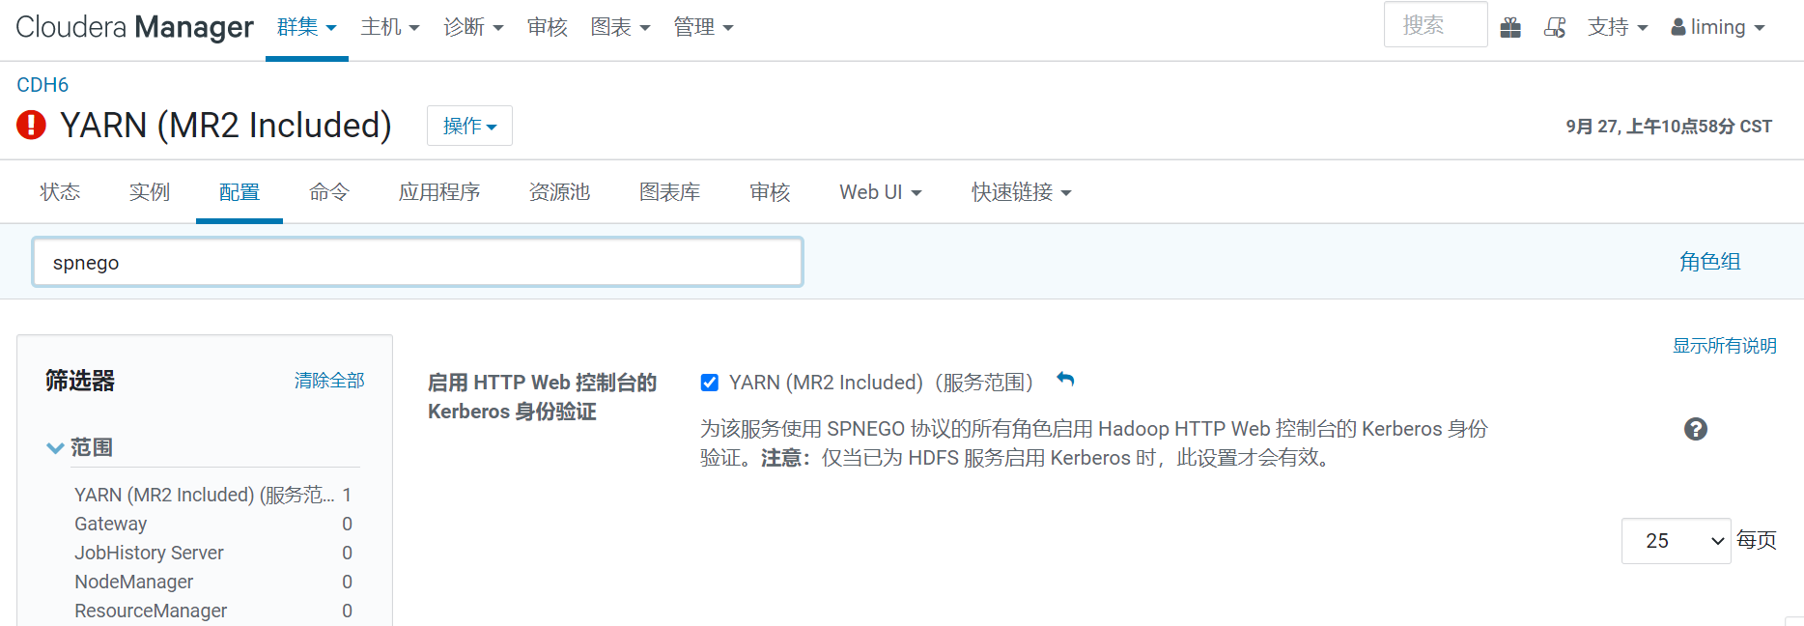Switch to the 资源池 tab

point(559,192)
